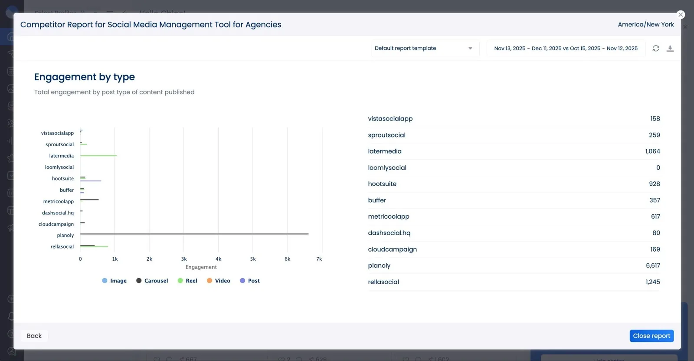Select the rellasocial row in engagement table
Viewport: 694px width, 361px height.
[514, 282]
